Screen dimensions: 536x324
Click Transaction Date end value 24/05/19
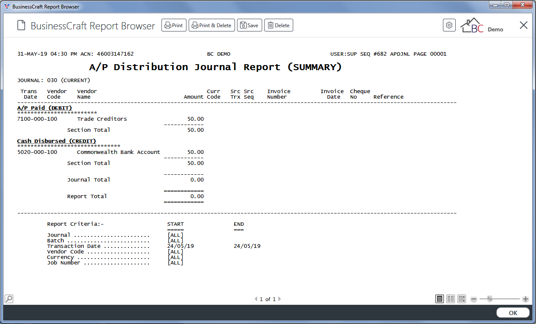coord(247,246)
